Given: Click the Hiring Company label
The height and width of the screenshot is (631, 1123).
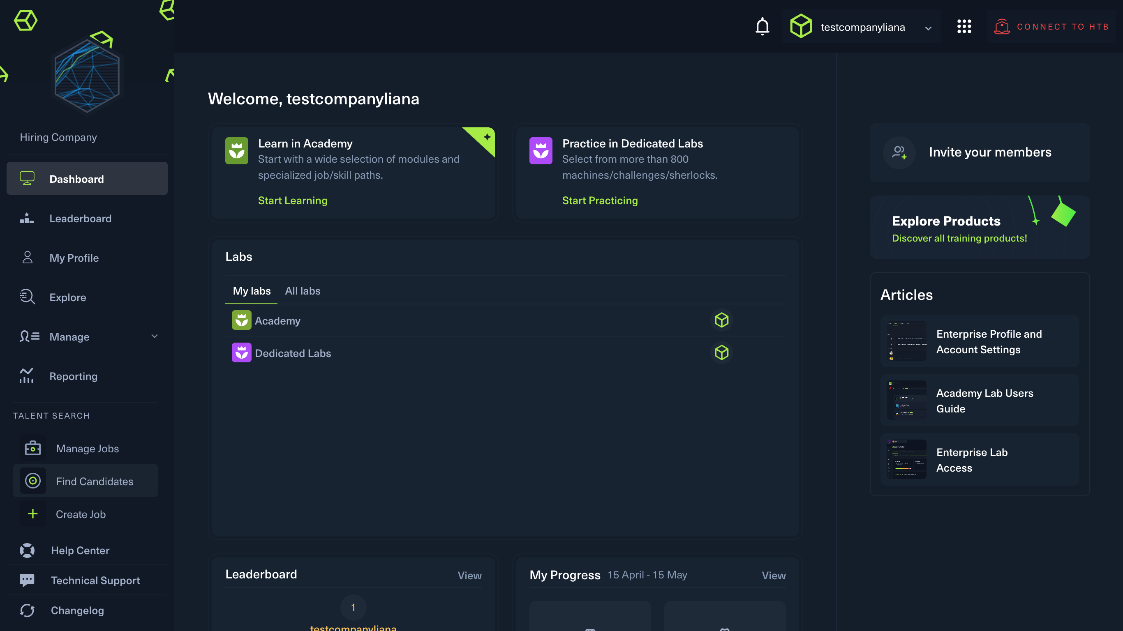Looking at the screenshot, I should (x=58, y=137).
